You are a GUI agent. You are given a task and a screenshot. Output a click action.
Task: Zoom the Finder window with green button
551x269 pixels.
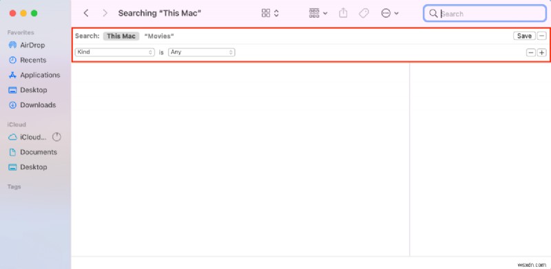(x=34, y=13)
